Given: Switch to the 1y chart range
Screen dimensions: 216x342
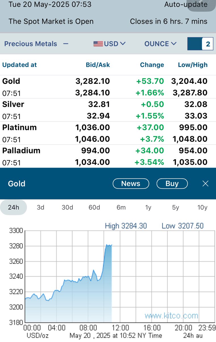Looking at the screenshot, I should [148, 207].
